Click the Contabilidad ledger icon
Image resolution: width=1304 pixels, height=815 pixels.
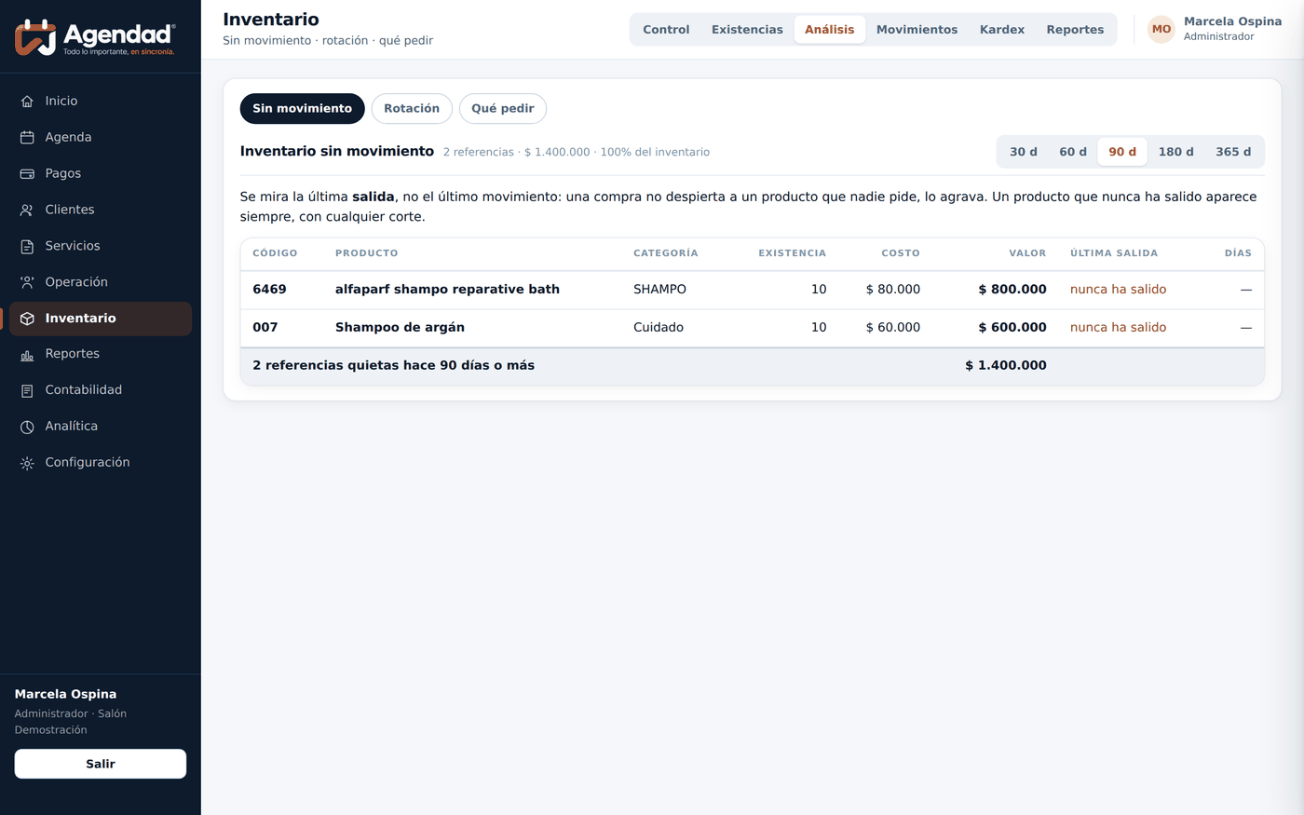tap(27, 391)
